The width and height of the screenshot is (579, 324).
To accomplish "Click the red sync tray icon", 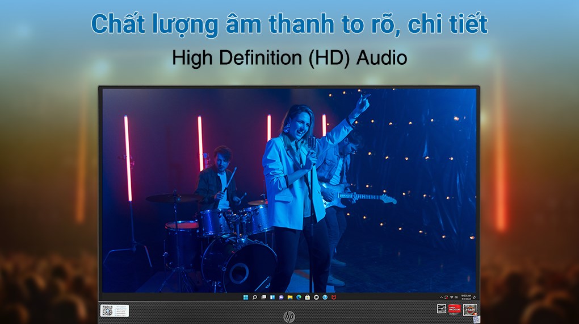I will click(446, 297).
